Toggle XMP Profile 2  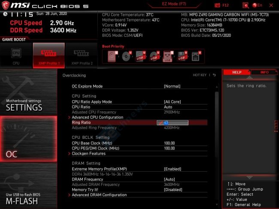pos(82,55)
